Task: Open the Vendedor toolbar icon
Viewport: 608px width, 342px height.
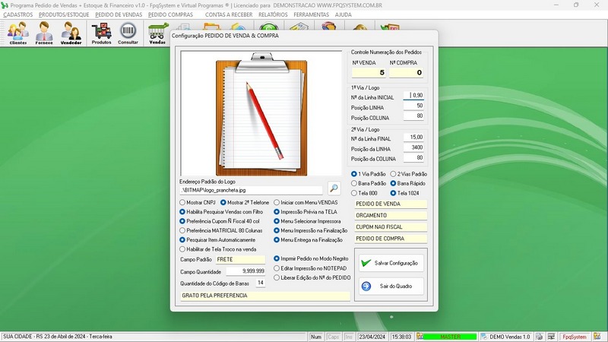Action: tap(71, 33)
